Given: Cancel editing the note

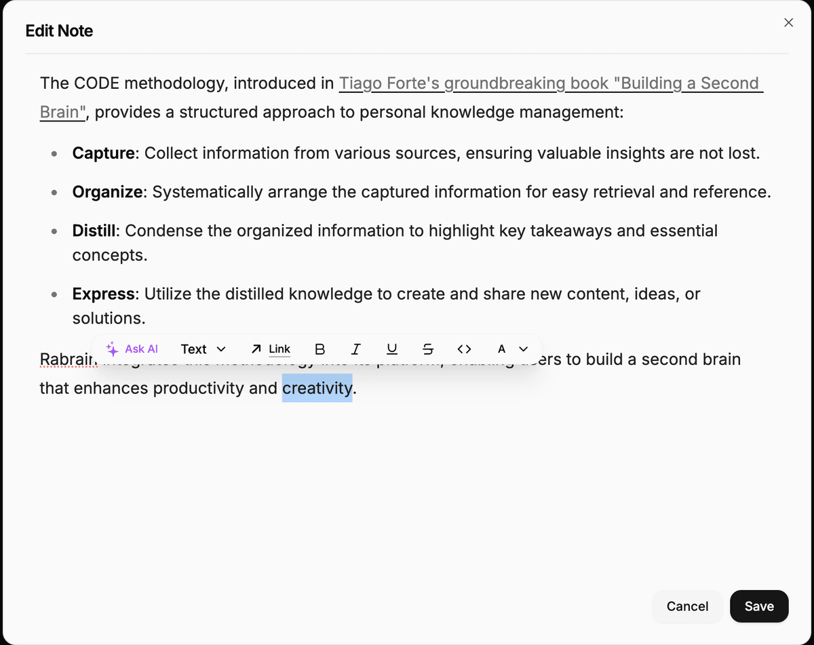Looking at the screenshot, I should click(686, 606).
